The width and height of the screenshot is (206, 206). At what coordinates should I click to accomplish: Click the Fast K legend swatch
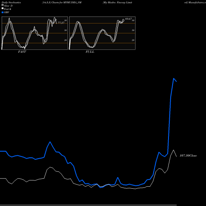(x=2, y=8)
